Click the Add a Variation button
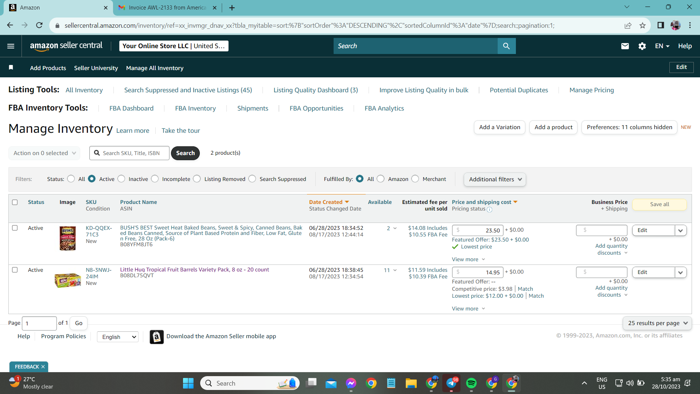Screen dimensions: 700x394 click(499, 127)
